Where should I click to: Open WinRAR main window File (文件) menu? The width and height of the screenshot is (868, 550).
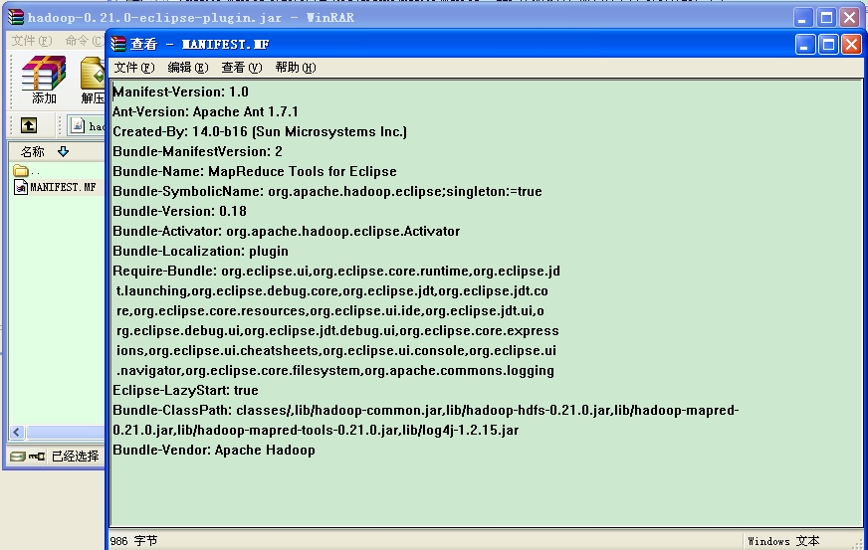[x=32, y=41]
